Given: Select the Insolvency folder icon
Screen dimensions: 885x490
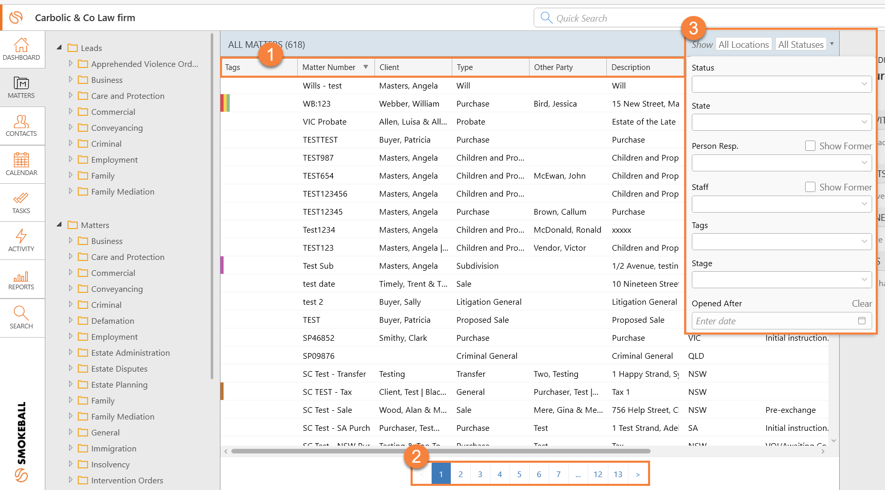Looking at the screenshot, I should click(x=83, y=464).
